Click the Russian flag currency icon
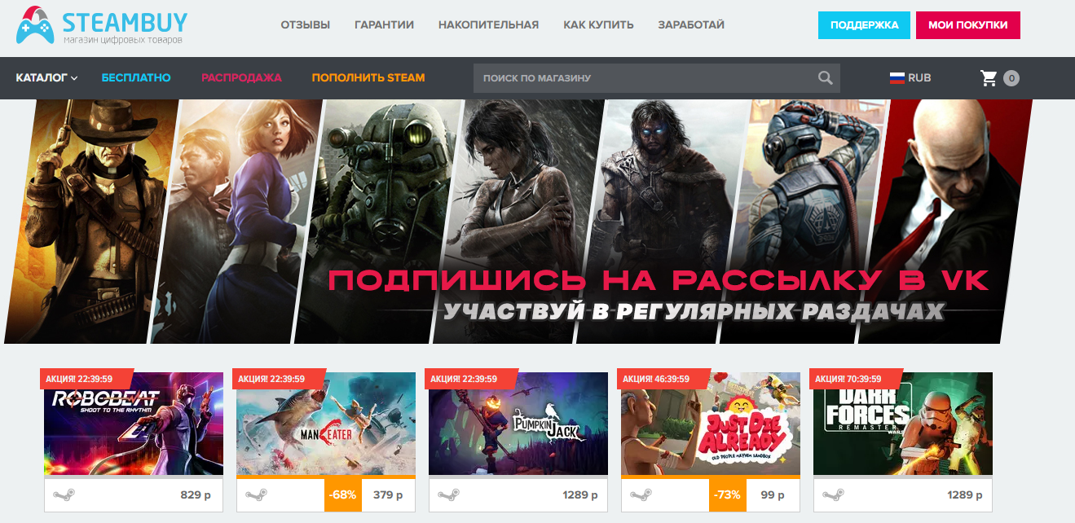This screenshot has width=1075, height=523. pyautogui.click(x=897, y=78)
